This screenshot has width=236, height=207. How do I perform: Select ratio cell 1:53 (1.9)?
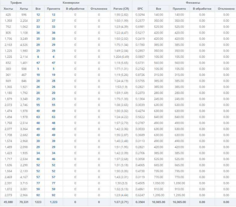121,87
